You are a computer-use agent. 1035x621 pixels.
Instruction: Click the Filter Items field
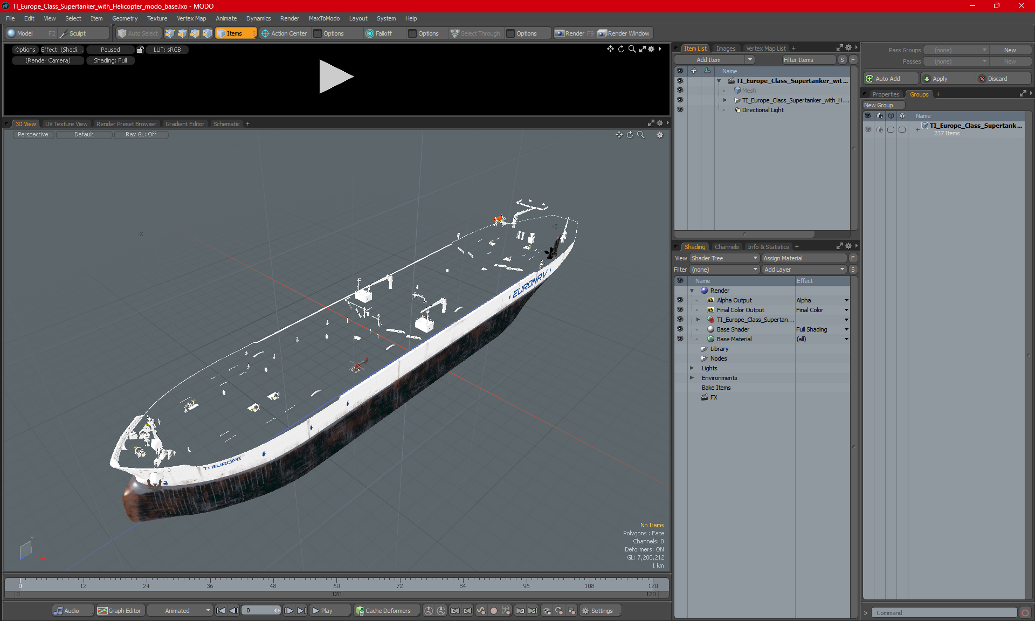(809, 60)
